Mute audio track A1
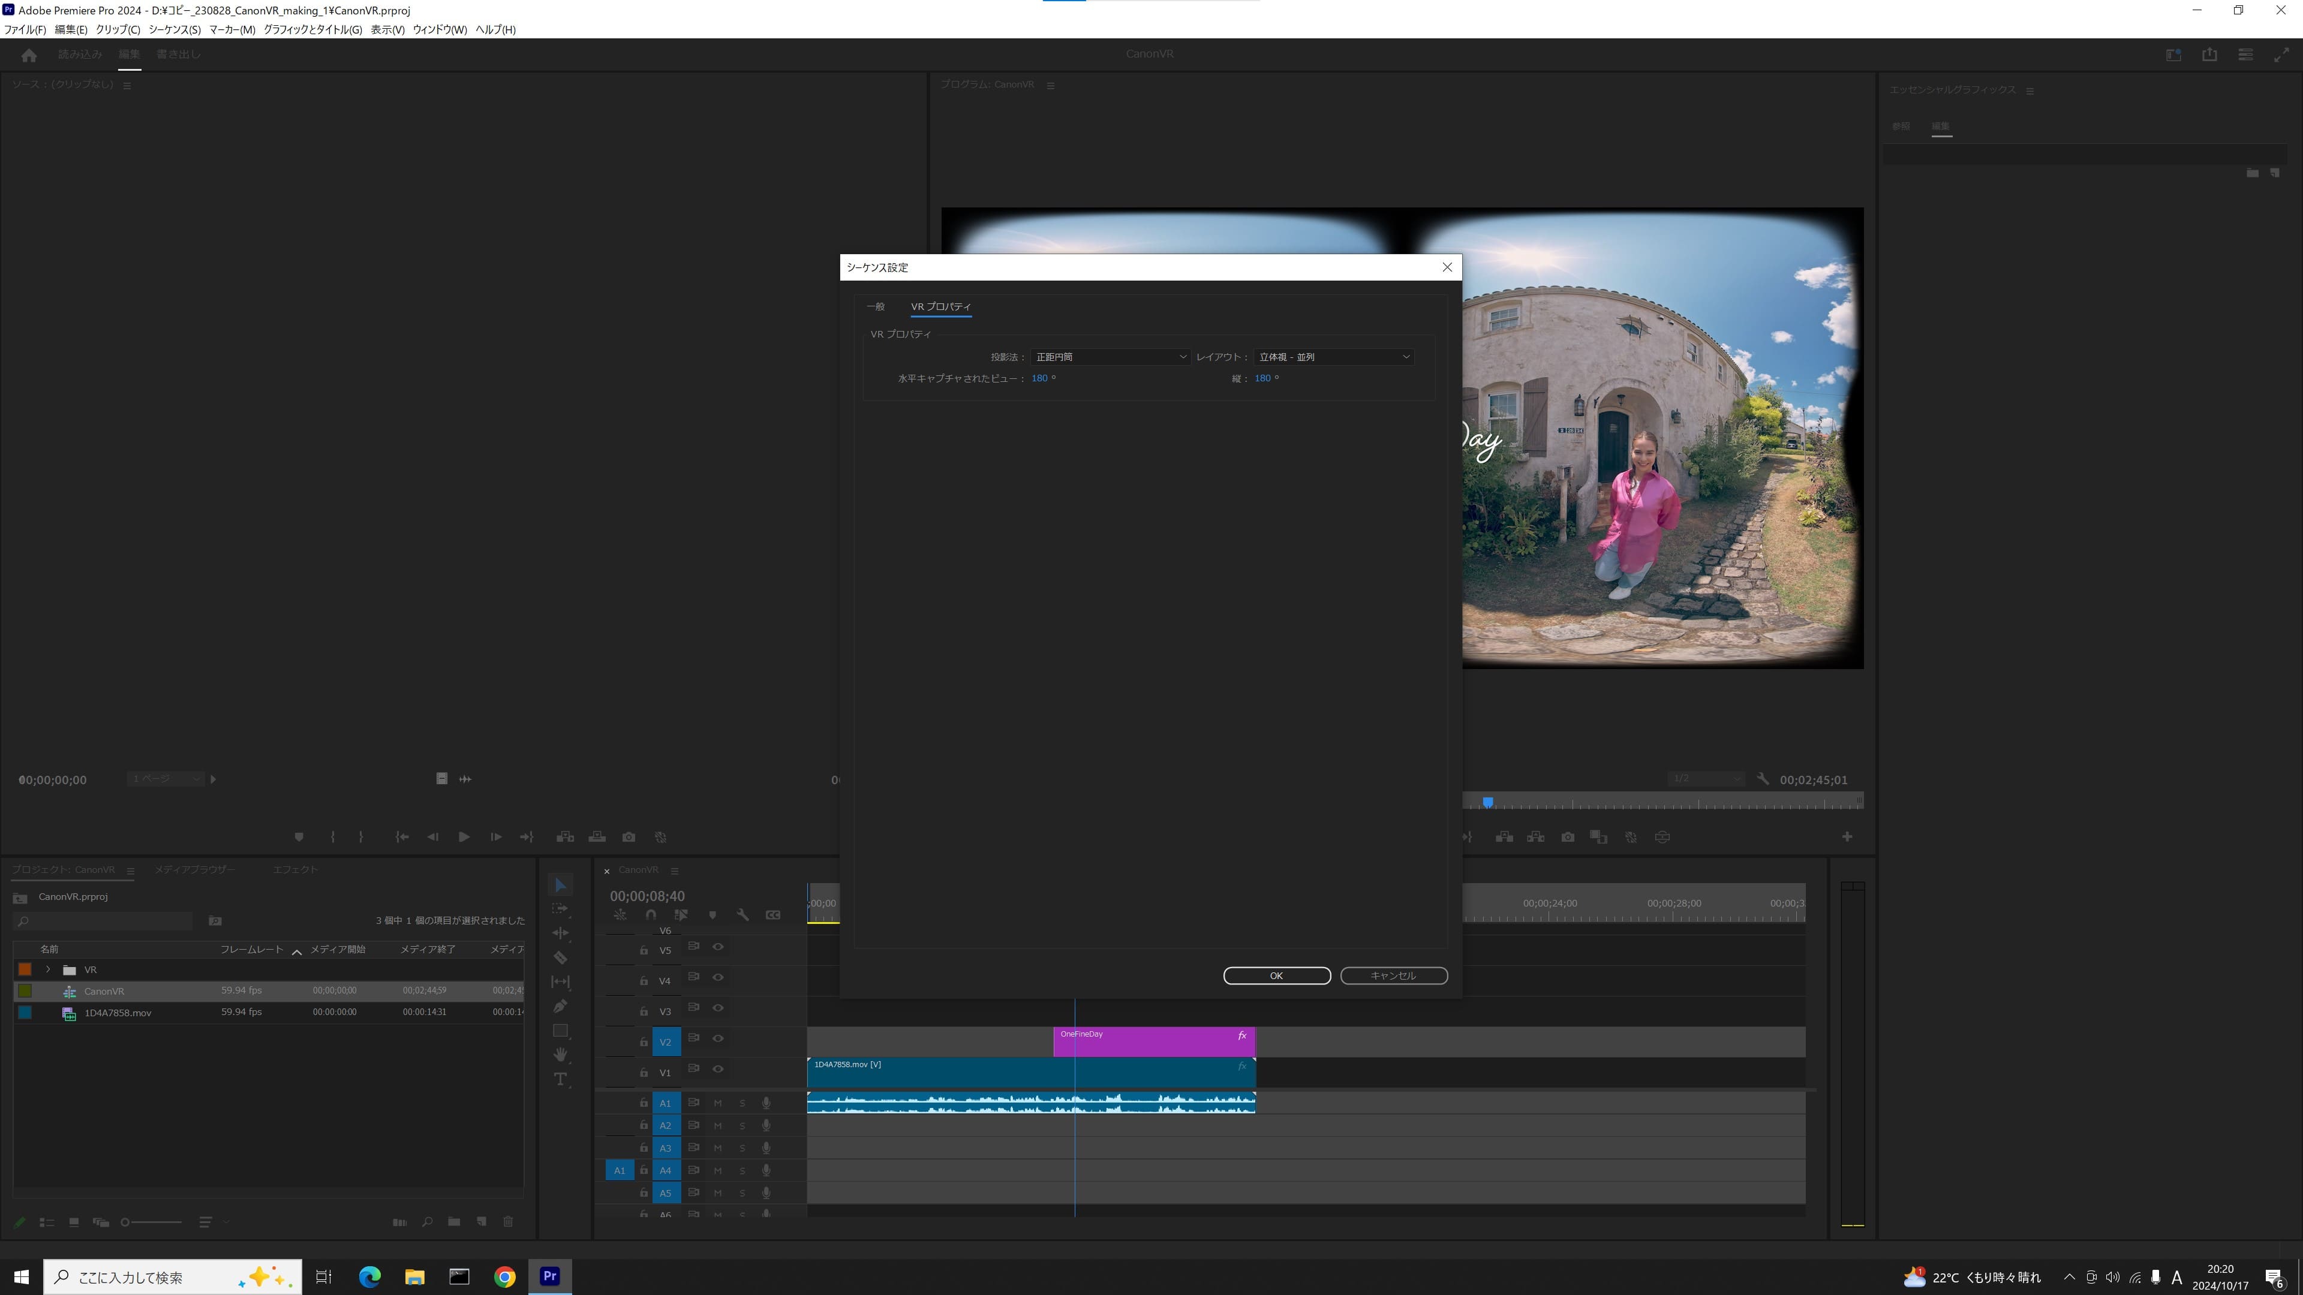This screenshot has width=2303, height=1295. tap(718, 1103)
